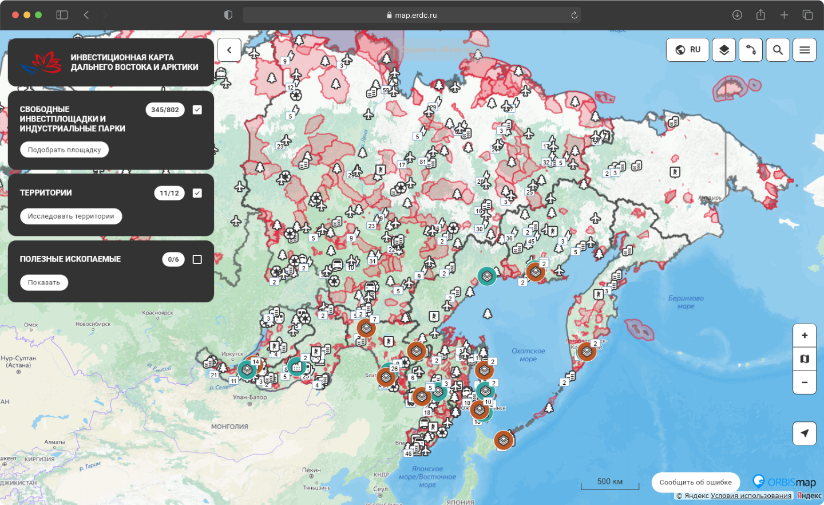Open the route building tool
This screenshot has height=505, width=824.
coord(751,50)
